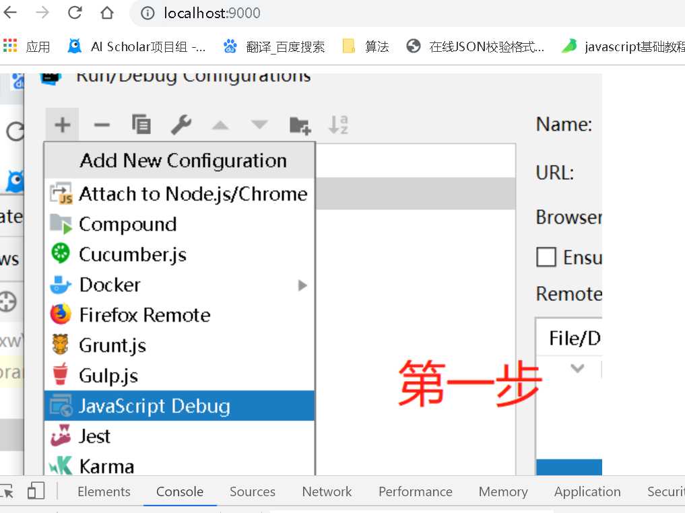Click the Copy Configuration icon
Image resolution: width=685 pixels, height=513 pixels.
pos(141,125)
